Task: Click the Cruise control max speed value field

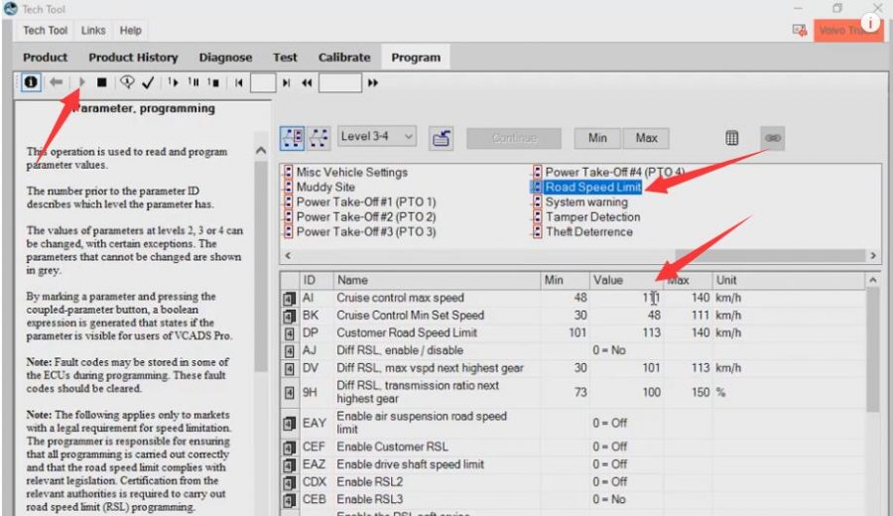Action: [x=626, y=298]
